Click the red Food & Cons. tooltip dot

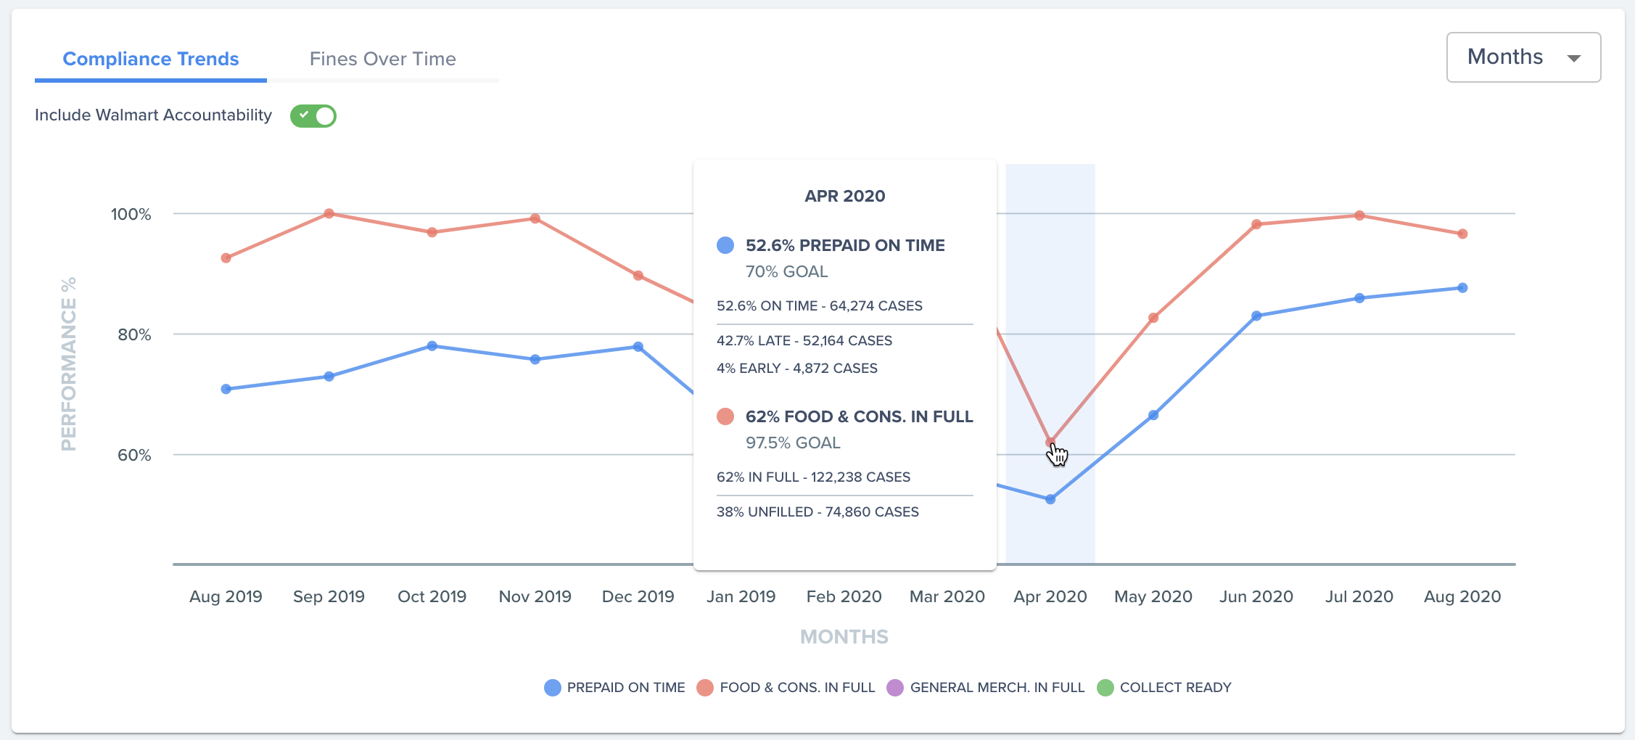point(725,416)
